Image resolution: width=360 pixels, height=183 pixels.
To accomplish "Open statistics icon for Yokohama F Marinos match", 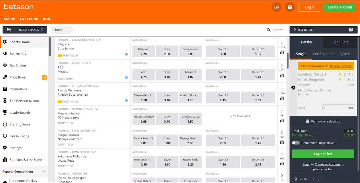I will click(x=282, y=164).
